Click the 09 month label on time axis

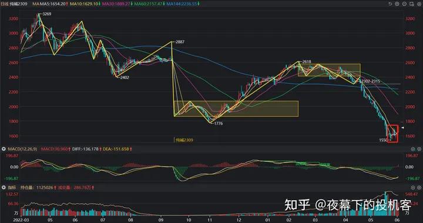point(161,220)
